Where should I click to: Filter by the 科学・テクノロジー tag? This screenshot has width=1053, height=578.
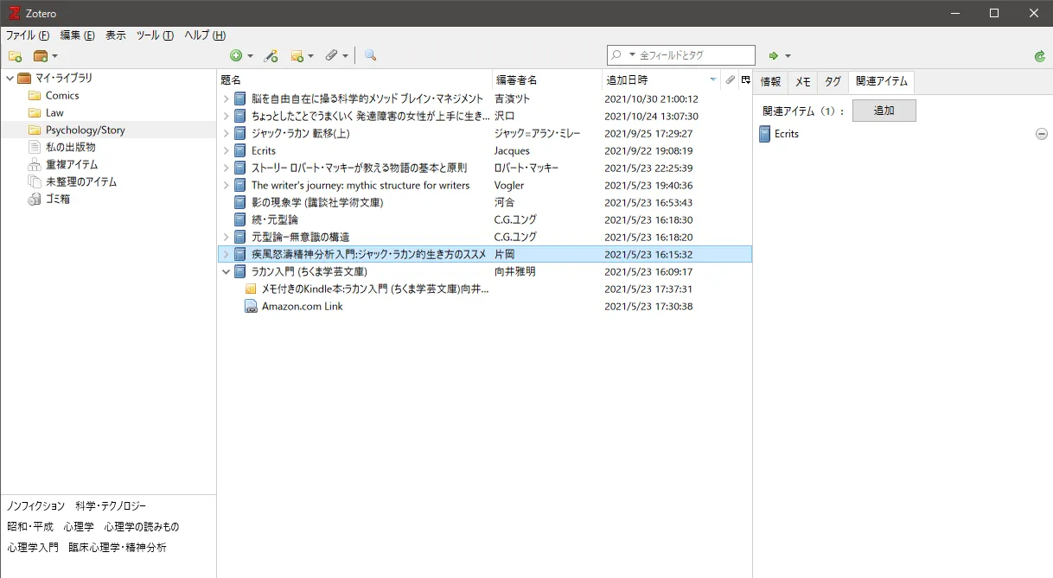coord(111,505)
